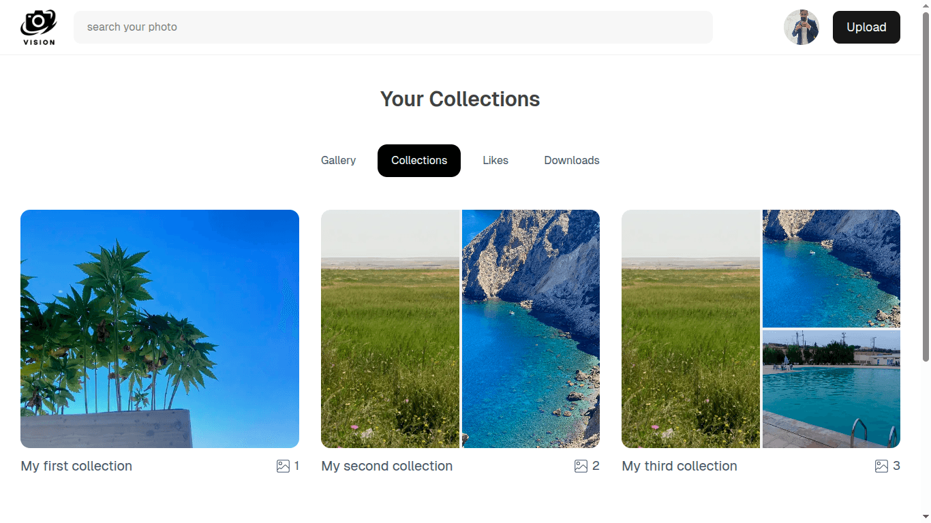
Task: Switch to the Gallery tab
Action: tap(338, 161)
